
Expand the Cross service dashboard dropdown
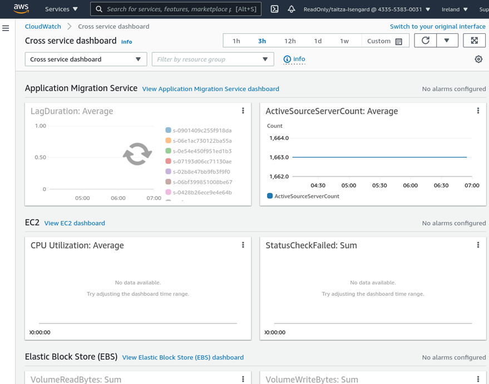pyautogui.click(x=86, y=59)
